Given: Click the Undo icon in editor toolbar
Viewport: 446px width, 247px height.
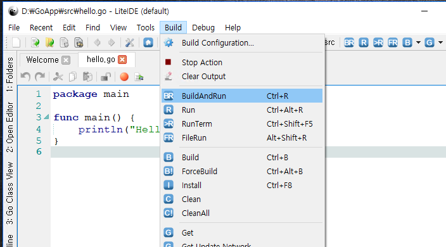Looking at the screenshot, I should [25, 77].
